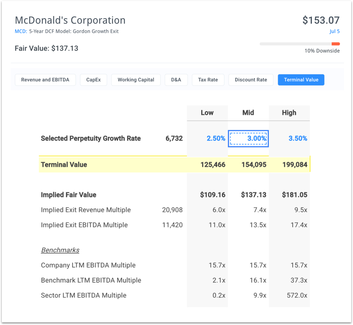Click the 5-Year DCF Model subtitle
Screen dimensions: 353x325
click(74, 31)
